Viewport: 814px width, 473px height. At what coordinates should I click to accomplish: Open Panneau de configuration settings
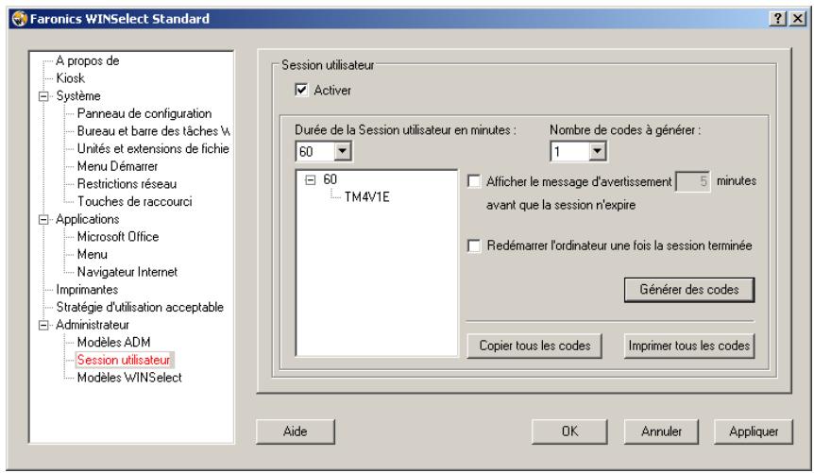(x=144, y=113)
